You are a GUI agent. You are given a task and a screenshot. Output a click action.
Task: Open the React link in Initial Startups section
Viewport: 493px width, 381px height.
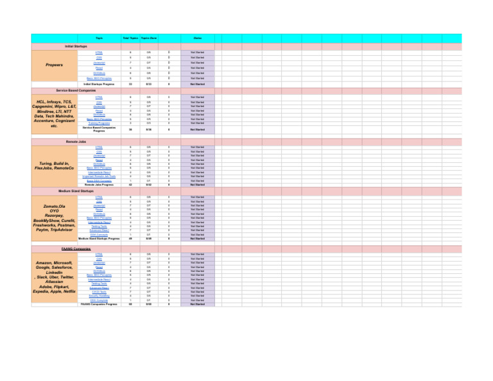tap(99, 68)
